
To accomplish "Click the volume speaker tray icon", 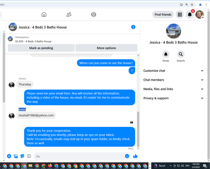I will point(182,166).
